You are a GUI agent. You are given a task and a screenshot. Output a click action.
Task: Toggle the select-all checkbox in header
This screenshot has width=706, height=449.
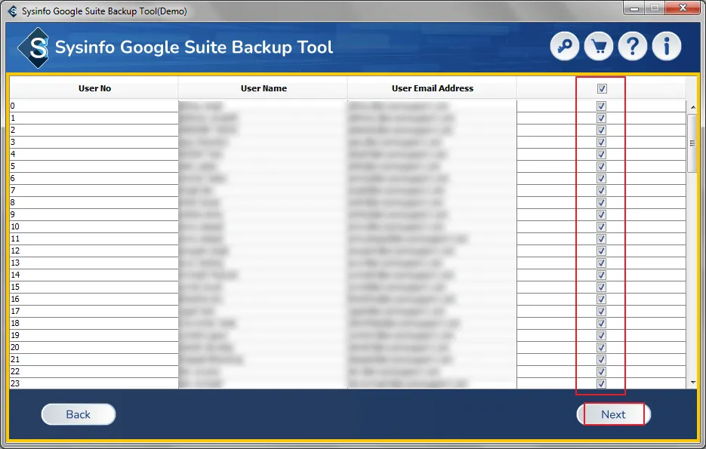pos(602,88)
